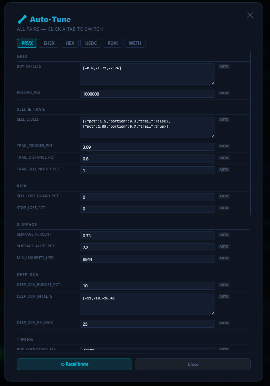Focus the TRAIL_DISTANCE_PCT field
The width and height of the screenshot is (270, 386).
coord(148,159)
